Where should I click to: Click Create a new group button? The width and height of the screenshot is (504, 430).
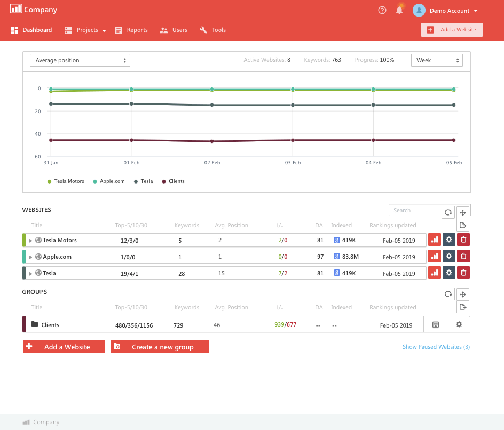(160, 346)
